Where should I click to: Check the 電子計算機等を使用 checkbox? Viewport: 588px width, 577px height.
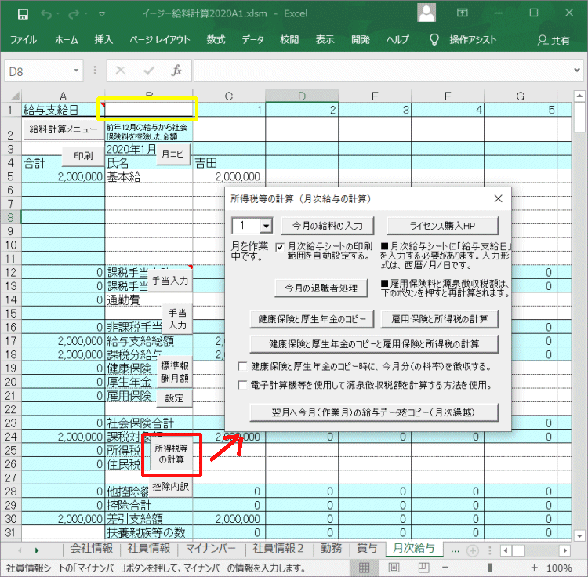click(x=243, y=385)
